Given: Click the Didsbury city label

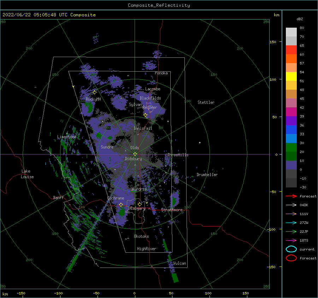Looking at the screenshot, I should tap(133, 159).
